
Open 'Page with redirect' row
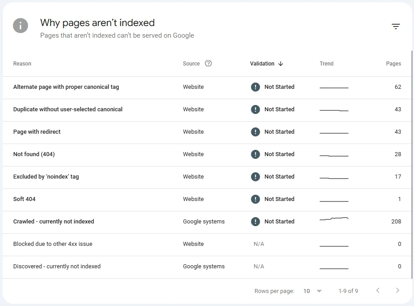click(207, 133)
